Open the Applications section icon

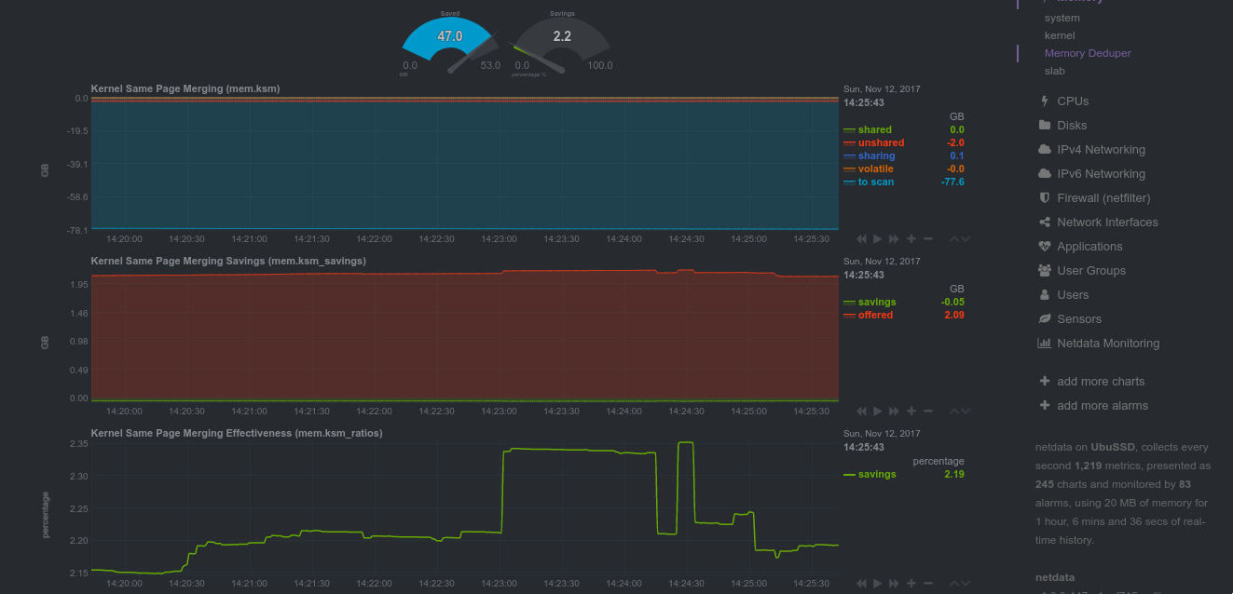click(1043, 246)
